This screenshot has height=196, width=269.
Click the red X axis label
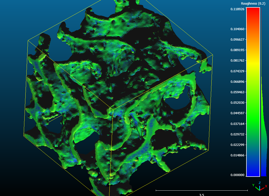click(x=266, y=186)
